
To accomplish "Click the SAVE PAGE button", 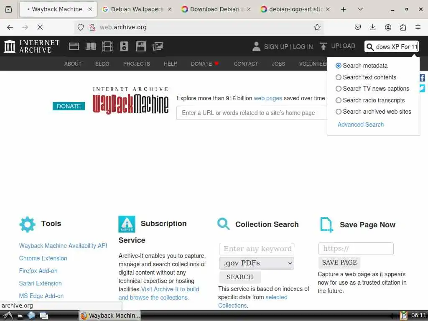I will point(339,262).
